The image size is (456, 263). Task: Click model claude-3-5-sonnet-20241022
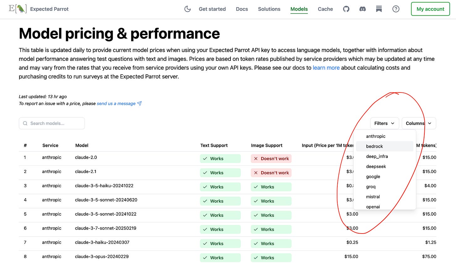(x=106, y=214)
